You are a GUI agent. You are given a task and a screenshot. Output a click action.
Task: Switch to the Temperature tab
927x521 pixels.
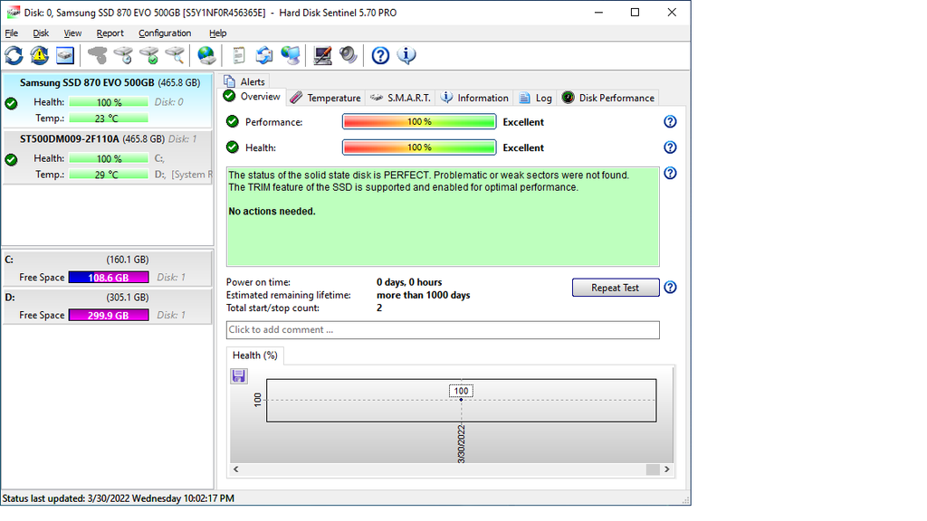coord(325,98)
